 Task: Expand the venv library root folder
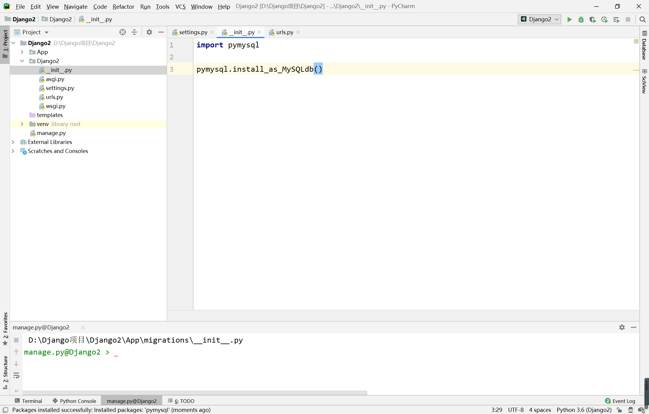22,124
